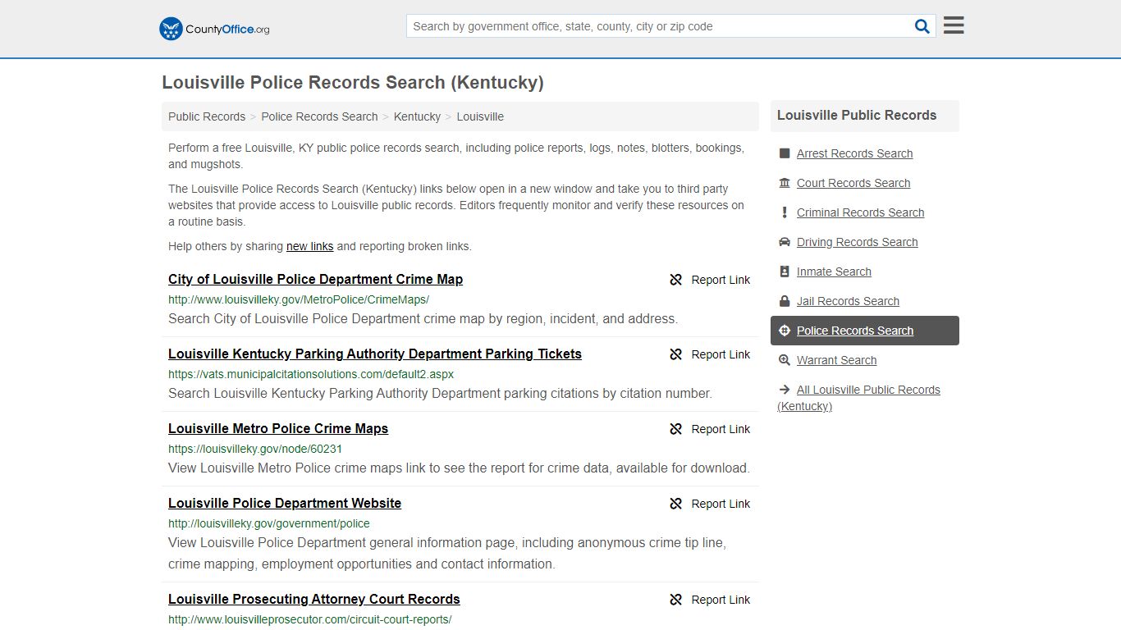Click broken-link icon beside Crime Map entry
1121x630 pixels.
pyautogui.click(x=676, y=280)
